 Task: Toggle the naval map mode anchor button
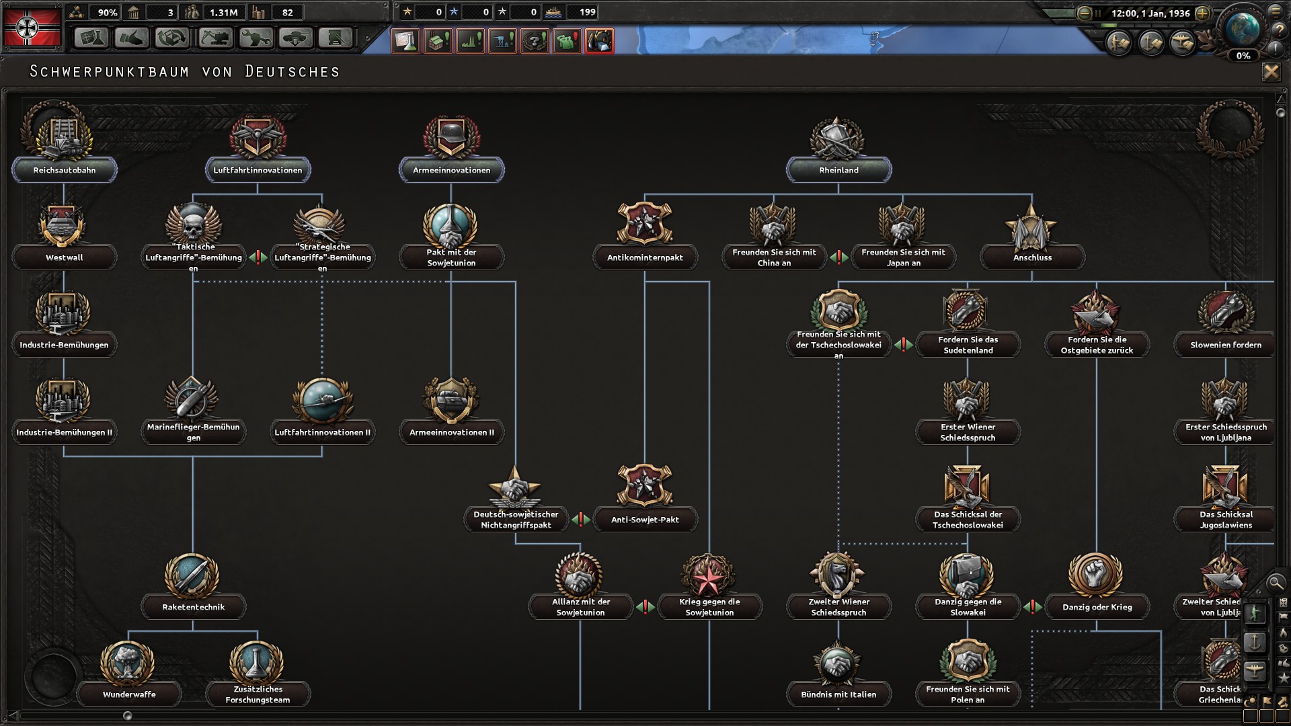[x=1255, y=642]
